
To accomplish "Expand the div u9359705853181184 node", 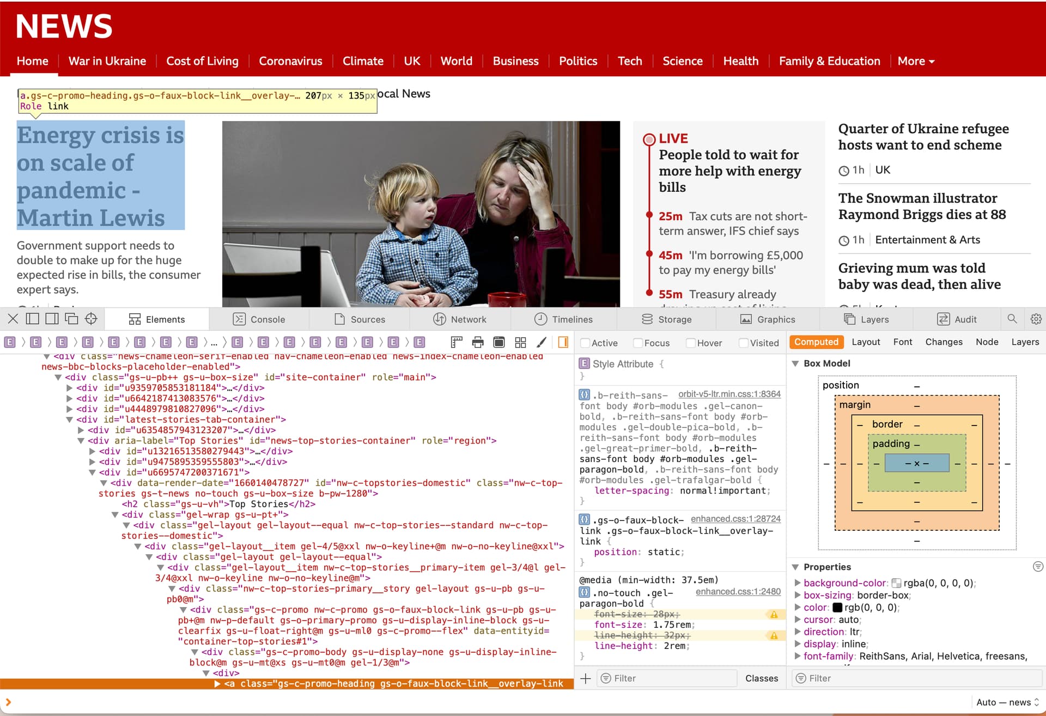I will [69, 388].
